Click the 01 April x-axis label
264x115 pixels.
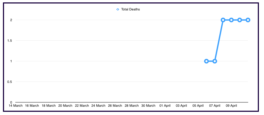click(165, 106)
